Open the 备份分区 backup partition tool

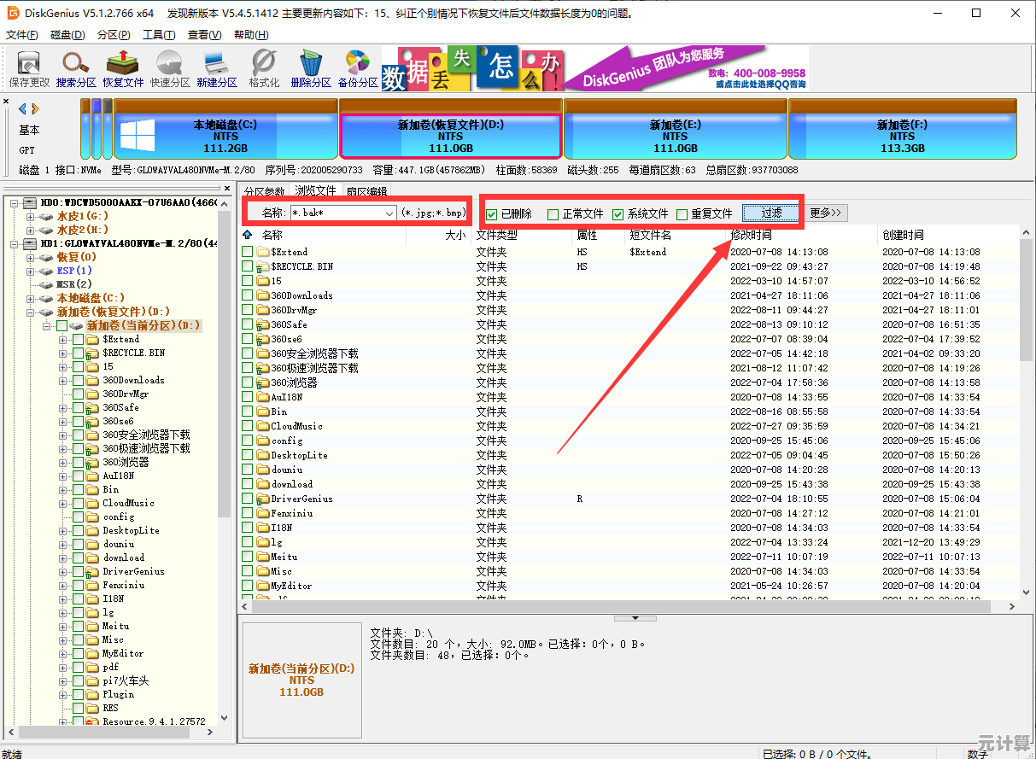[358, 68]
